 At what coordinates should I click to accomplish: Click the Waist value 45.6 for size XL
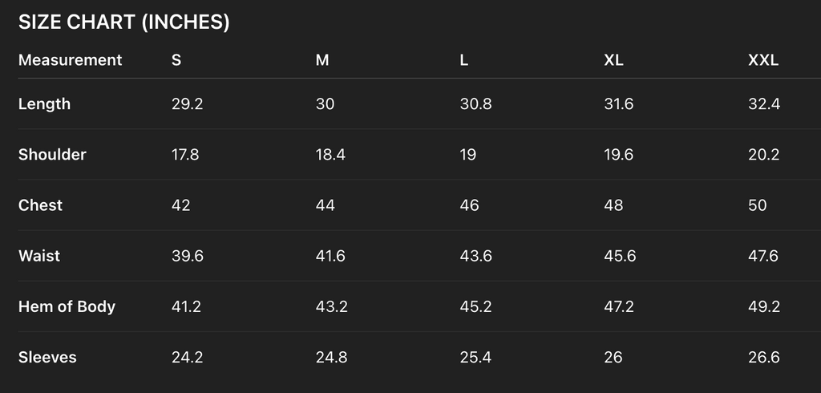pyautogui.click(x=620, y=256)
